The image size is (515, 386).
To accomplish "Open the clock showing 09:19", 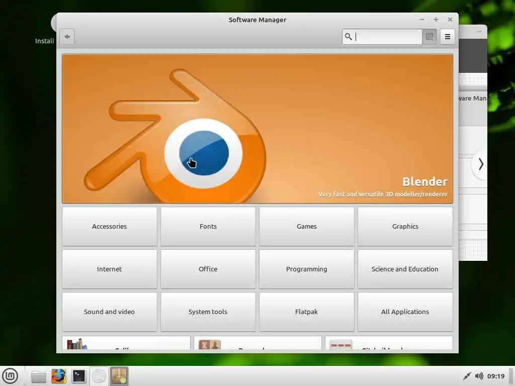I will (495, 376).
